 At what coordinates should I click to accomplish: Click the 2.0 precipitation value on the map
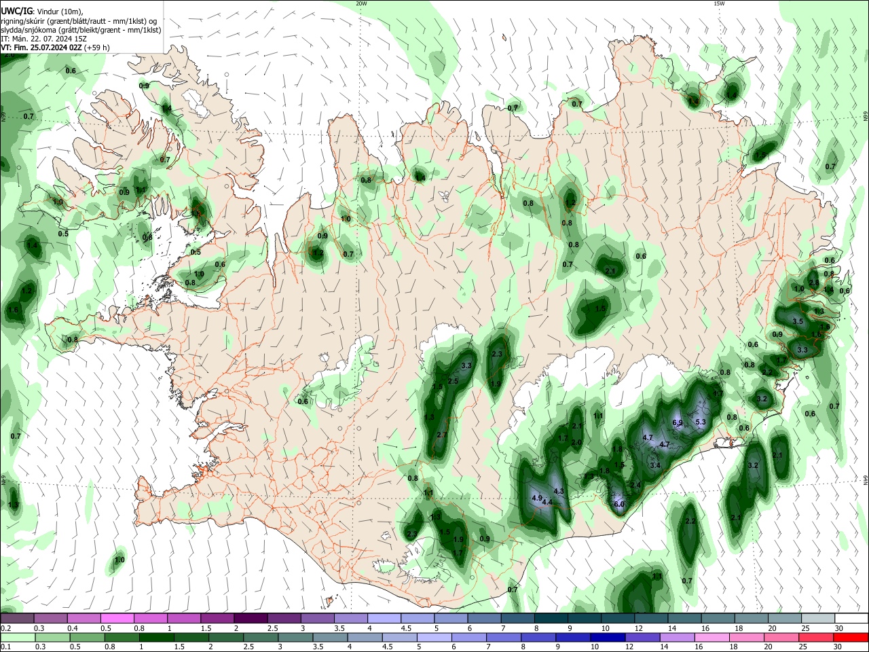click(x=576, y=442)
